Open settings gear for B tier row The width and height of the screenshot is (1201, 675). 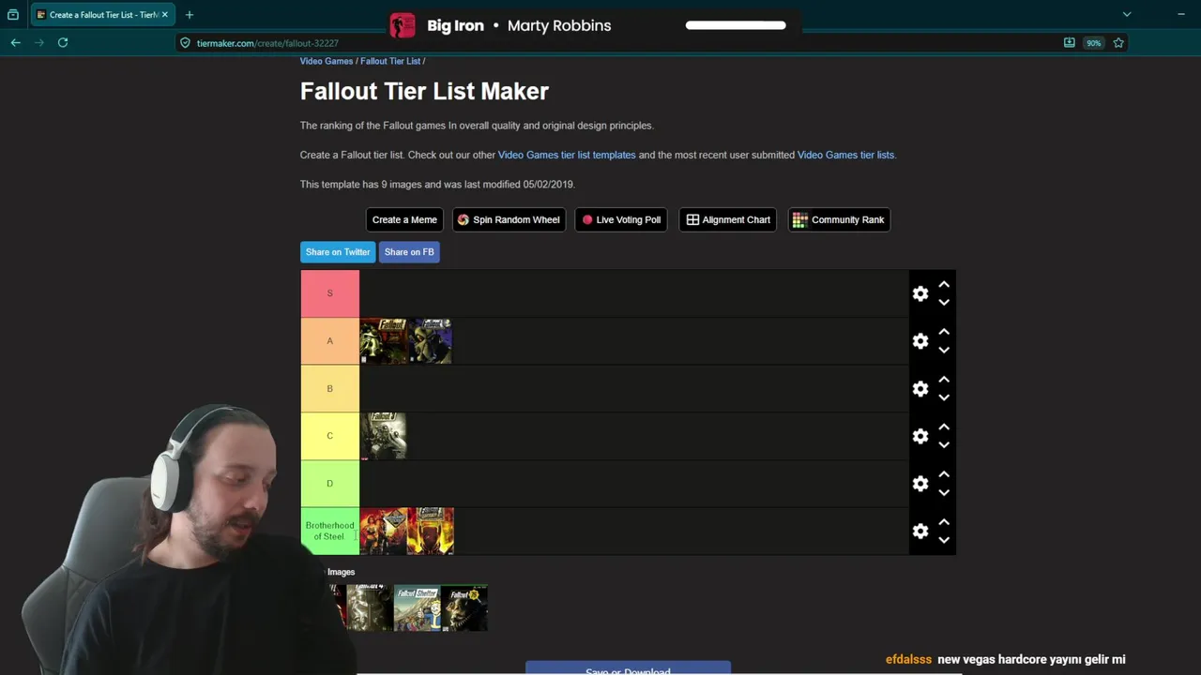(920, 389)
